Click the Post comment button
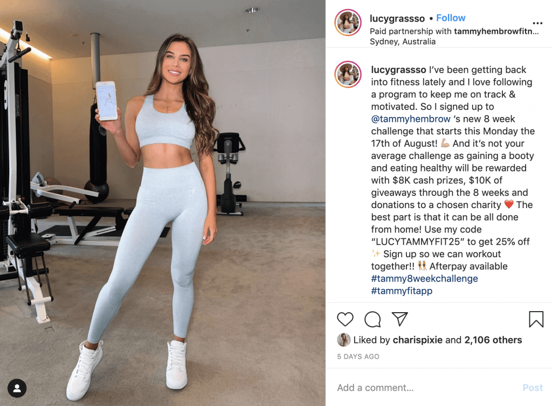The image size is (552, 406). [x=532, y=388]
